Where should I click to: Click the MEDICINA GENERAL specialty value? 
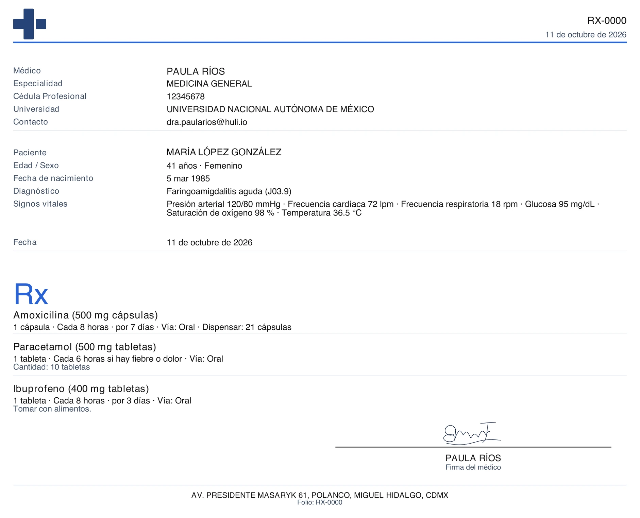click(x=209, y=84)
